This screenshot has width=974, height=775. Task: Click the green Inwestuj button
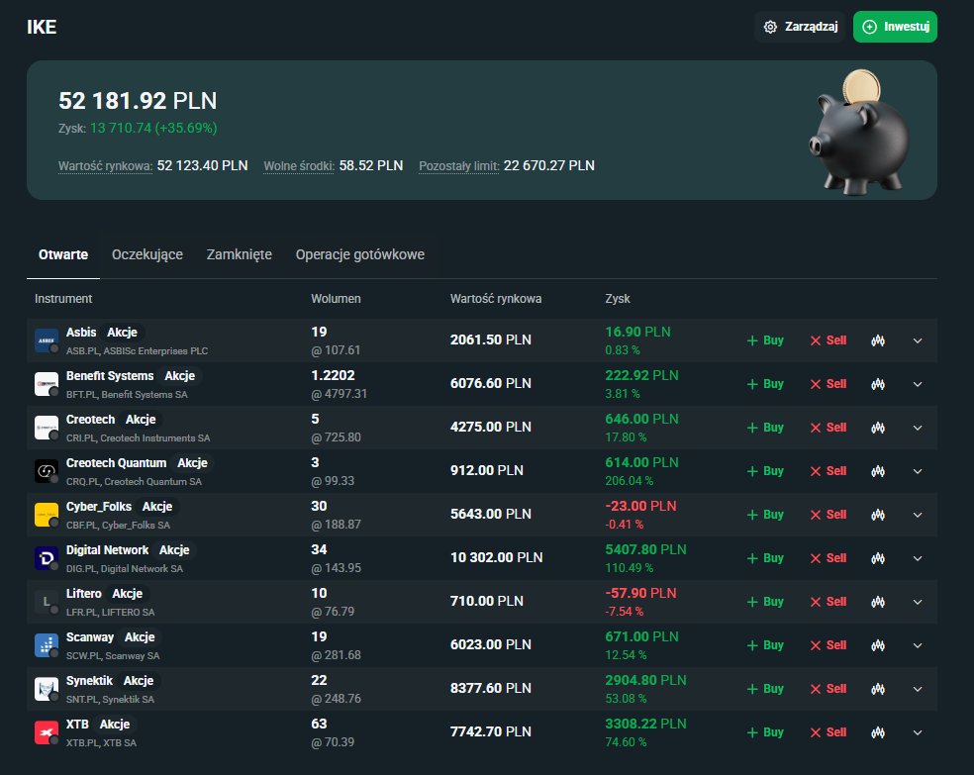(x=895, y=27)
